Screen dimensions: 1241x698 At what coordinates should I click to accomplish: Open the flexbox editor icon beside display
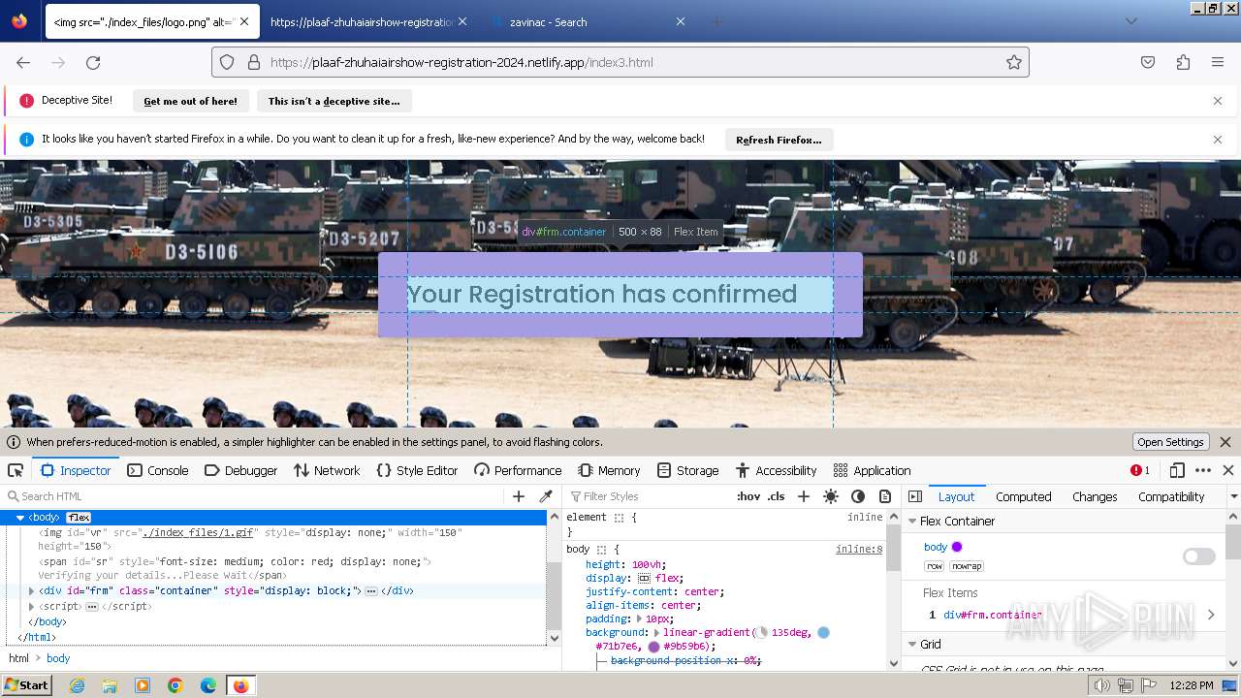(644, 578)
